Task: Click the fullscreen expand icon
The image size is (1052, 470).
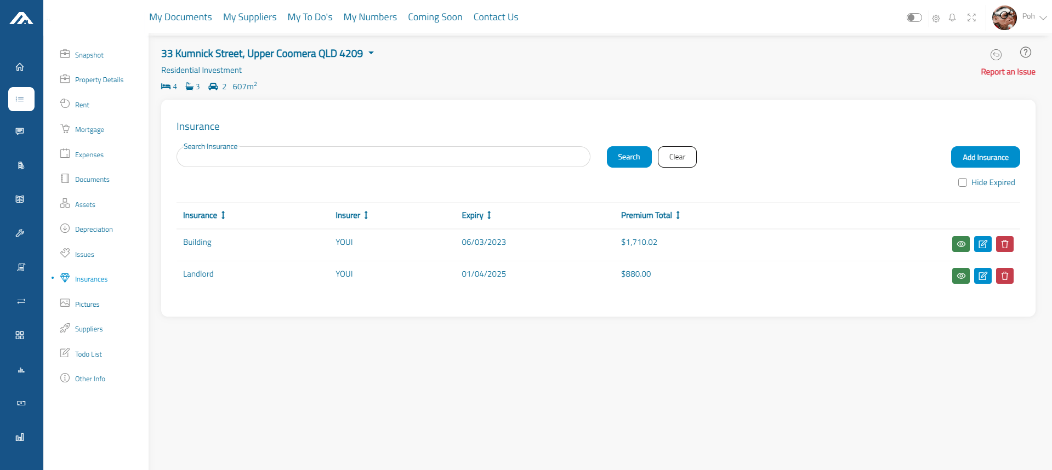Action: click(971, 18)
